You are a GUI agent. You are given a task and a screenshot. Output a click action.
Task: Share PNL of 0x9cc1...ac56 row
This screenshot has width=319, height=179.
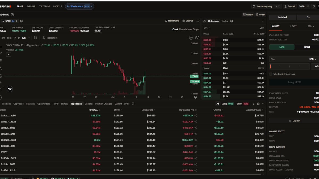coord(196,116)
